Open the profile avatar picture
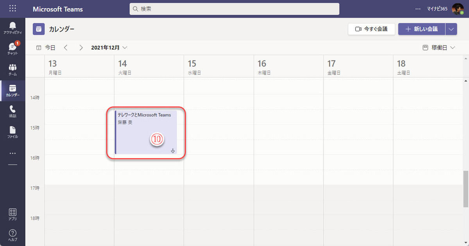 click(x=457, y=9)
